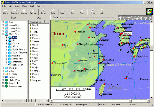Screen dimensions: 154x107
Task: Open the Search tool
Action: (x=64, y=12)
